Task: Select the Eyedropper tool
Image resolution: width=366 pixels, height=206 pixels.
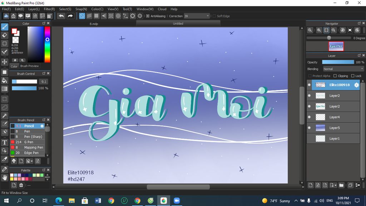Action: 4,169
